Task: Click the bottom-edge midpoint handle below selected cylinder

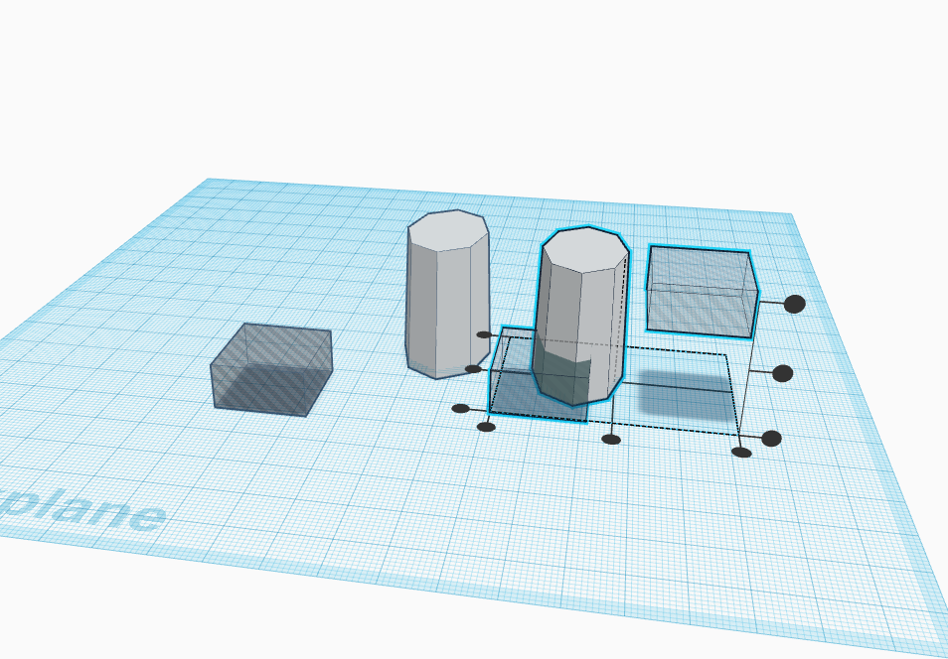Action: click(x=611, y=439)
